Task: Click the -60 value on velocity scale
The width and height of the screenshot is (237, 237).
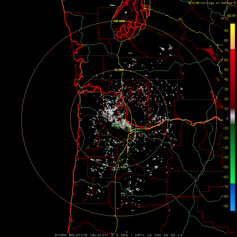Action: coord(225,177)
